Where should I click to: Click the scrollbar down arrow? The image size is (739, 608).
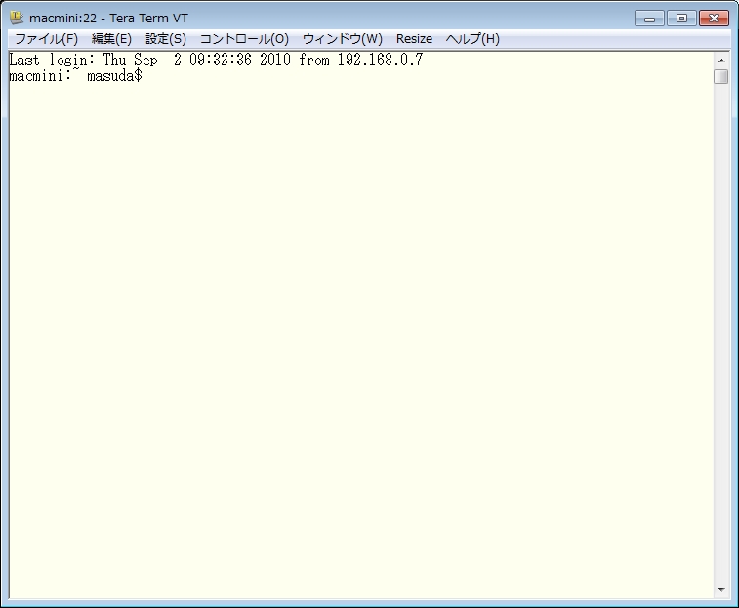pyautogui.click(x=720, y=590)
